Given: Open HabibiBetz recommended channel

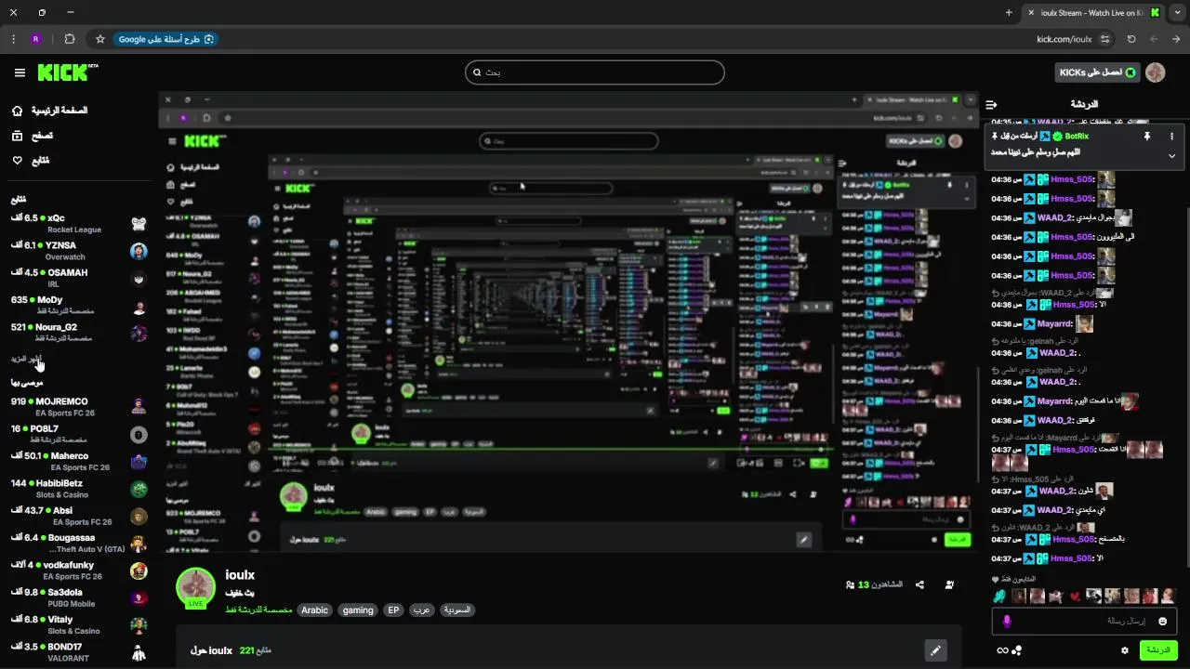Looking at the screenshot, I should pyautogui.click(x=79, y=489).
